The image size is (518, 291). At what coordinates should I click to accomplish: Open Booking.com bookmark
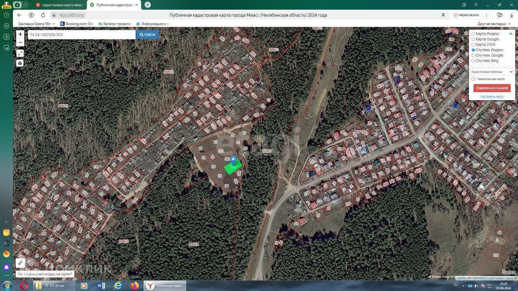click(x=77, y=24)
